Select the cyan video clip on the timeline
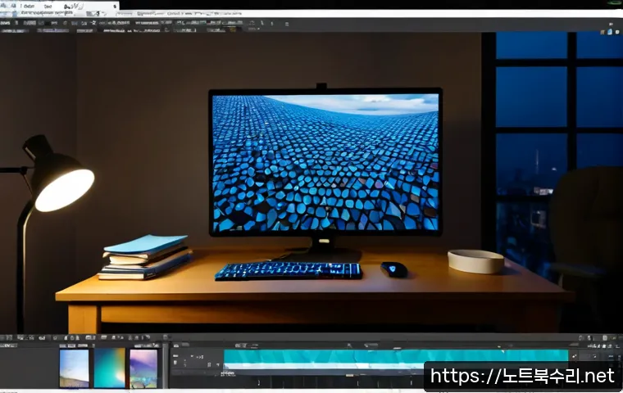The width and height of the screenshot is (623, 393). click(x=396, y=355)
